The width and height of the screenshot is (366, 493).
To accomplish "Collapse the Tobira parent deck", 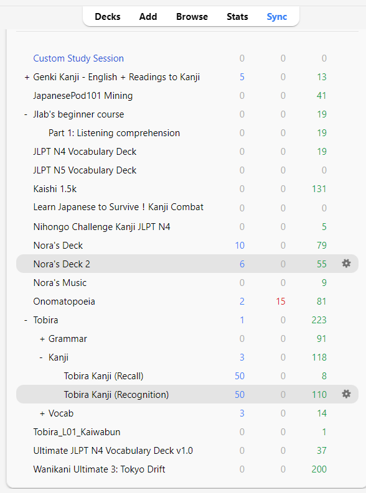I will pyautogui.click(x=26, y=320).
